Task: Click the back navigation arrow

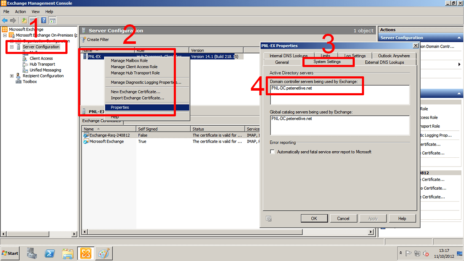Action: point(5,20)
